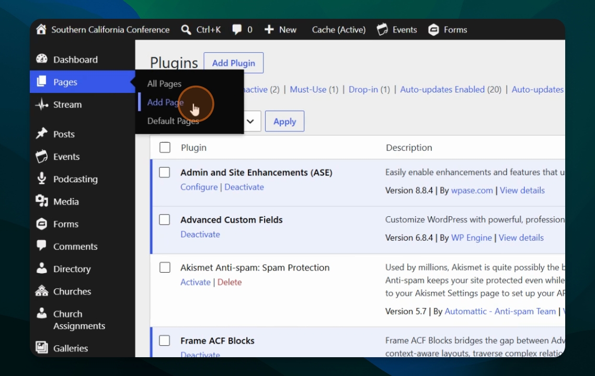This screenshot has width=595, height=376.
Task: Toggle the select-all checkbox in Plugin header
Action: 165,147
